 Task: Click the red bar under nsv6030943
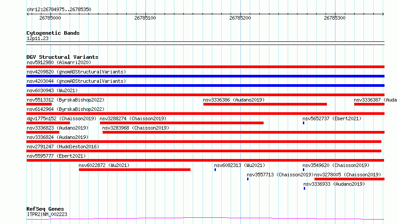205,95
